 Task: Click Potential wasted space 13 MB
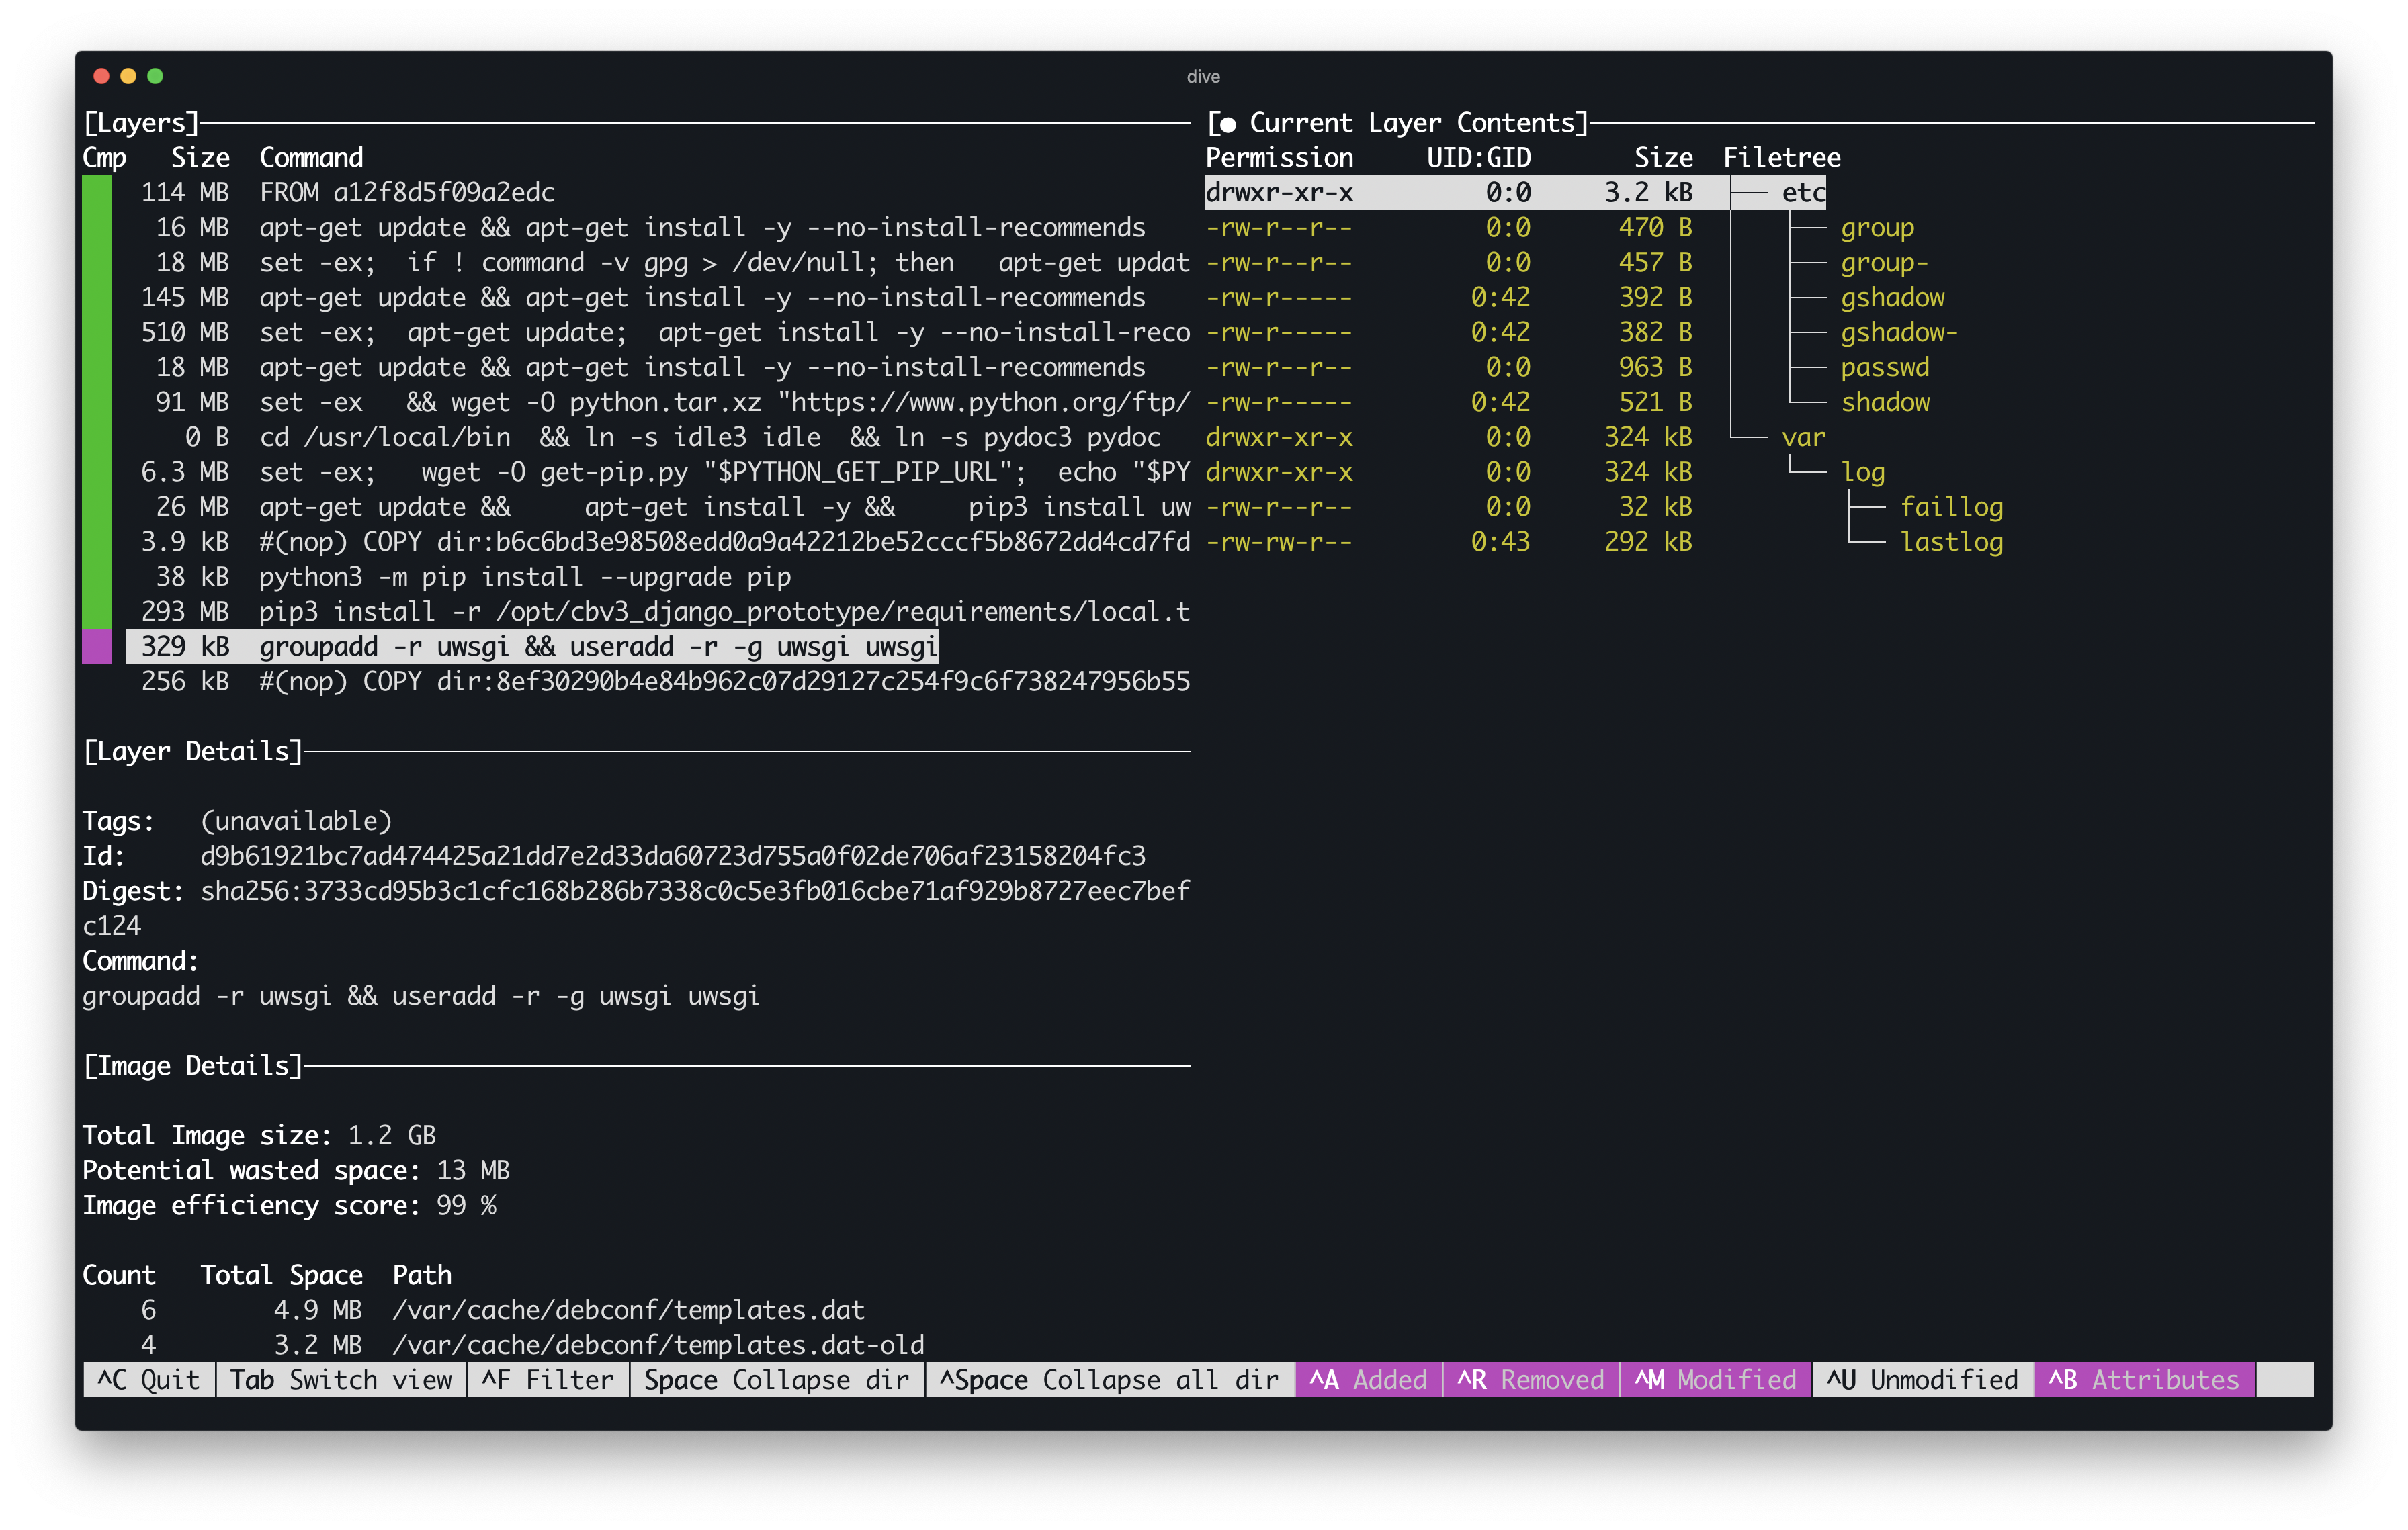(296, 1170)
